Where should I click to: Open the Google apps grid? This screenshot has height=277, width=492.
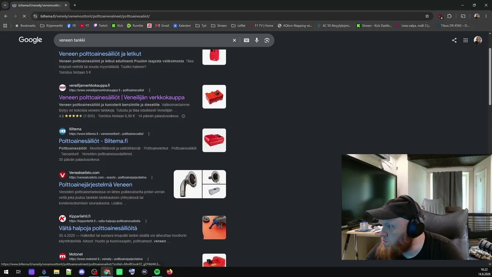(465, 40)
